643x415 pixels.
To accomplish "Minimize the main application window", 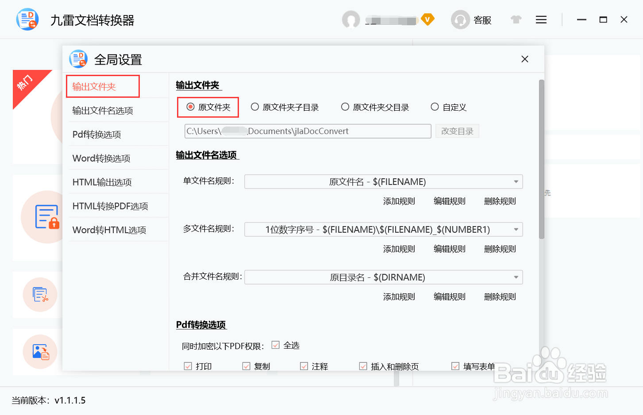I will coord(581,20).
